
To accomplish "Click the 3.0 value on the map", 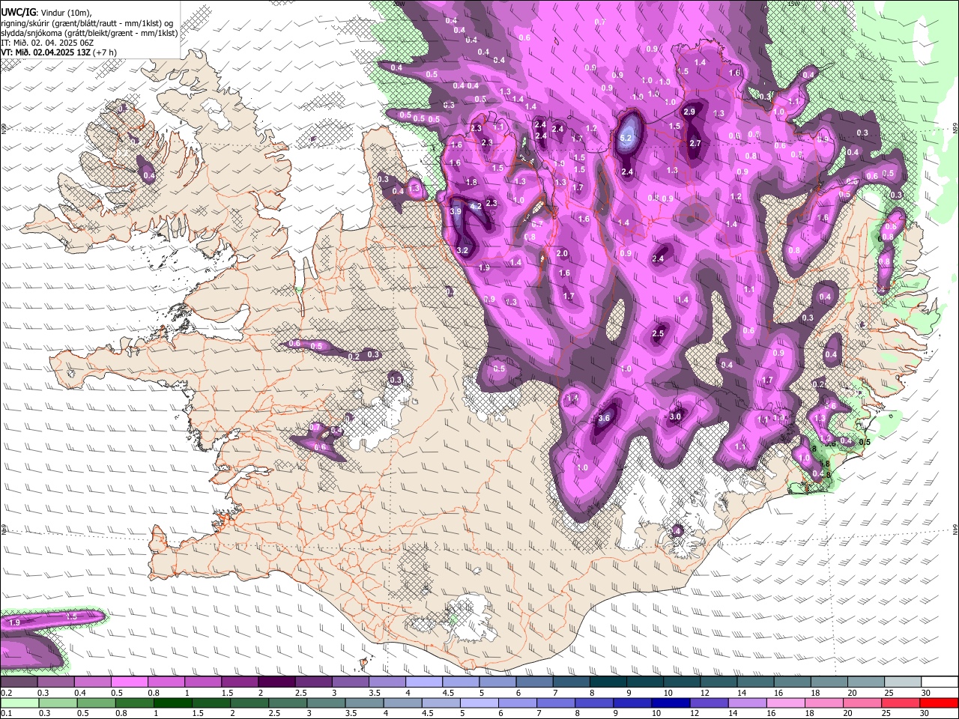I will [x=675, y=417].
